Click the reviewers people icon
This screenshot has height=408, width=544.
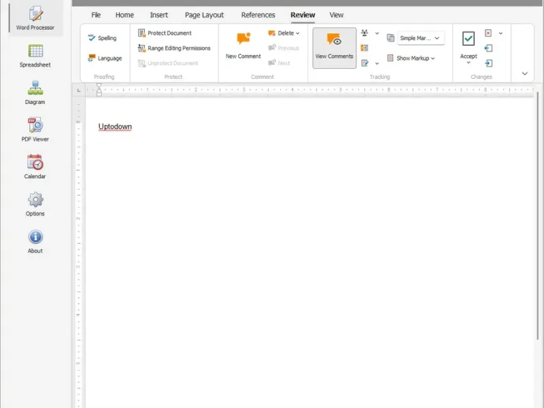[x=364, y=33]
